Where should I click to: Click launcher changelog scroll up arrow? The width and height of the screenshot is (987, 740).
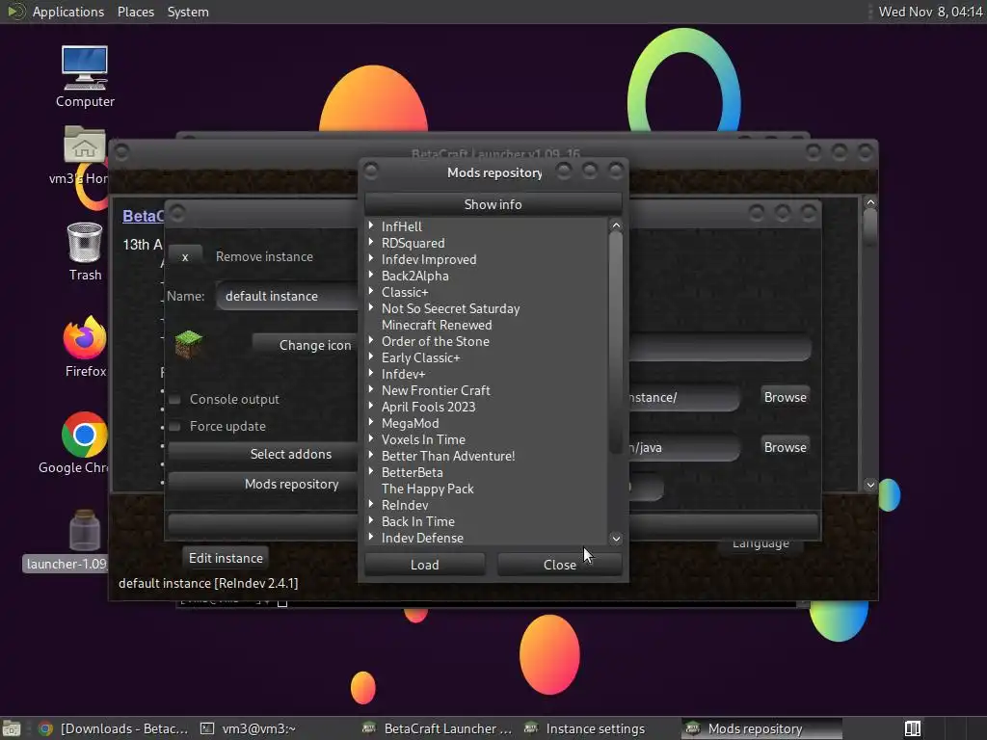coord(870,202)
